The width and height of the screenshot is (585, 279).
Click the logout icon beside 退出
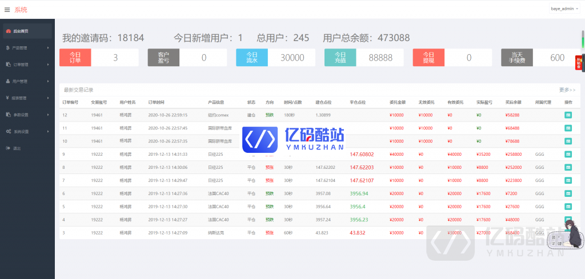[x=8, y=148]
